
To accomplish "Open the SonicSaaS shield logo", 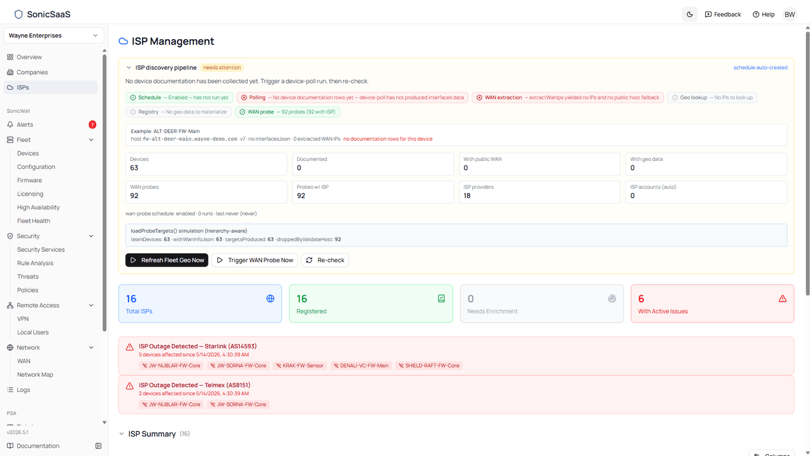I will pyautogui.click(x=18, y=15).
